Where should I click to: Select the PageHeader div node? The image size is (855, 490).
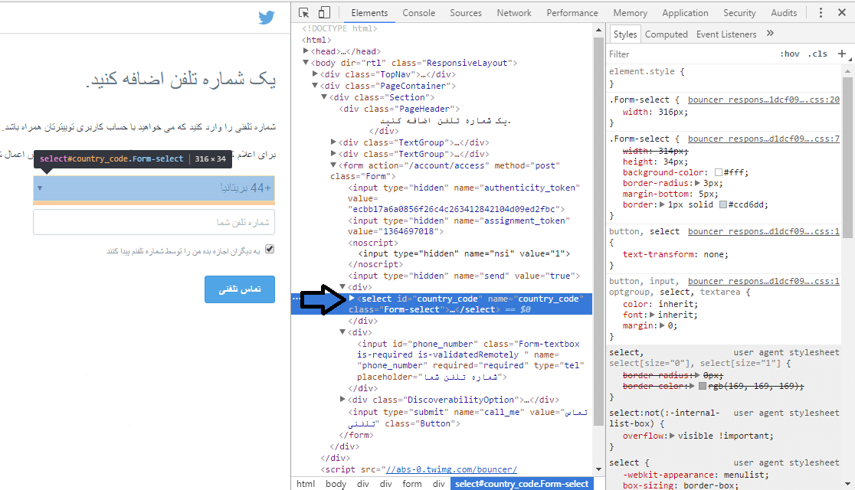tap(399, 109)
